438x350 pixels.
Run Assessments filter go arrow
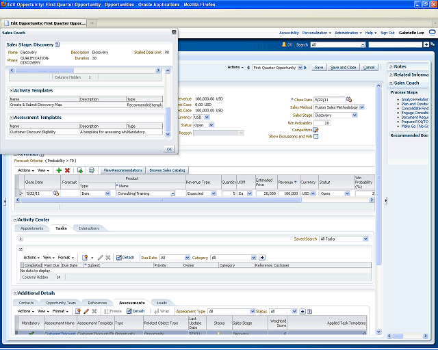point(302,312)
